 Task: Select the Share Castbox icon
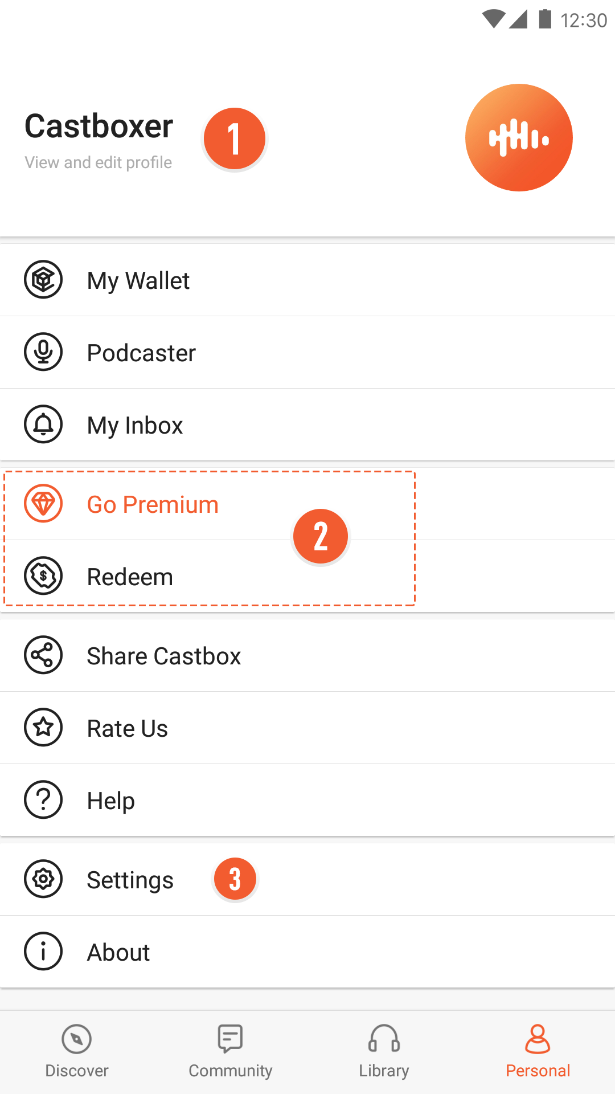coord(43,655)
